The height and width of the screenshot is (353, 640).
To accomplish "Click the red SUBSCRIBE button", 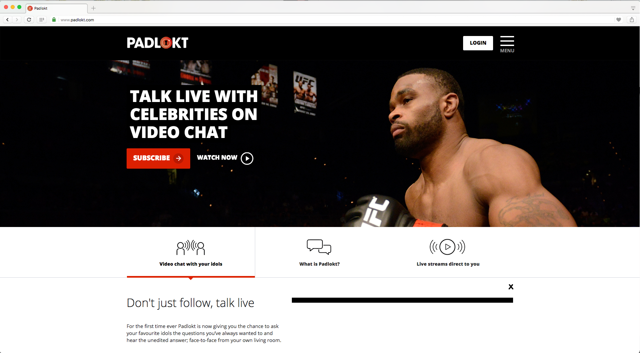I will [158, 158].
